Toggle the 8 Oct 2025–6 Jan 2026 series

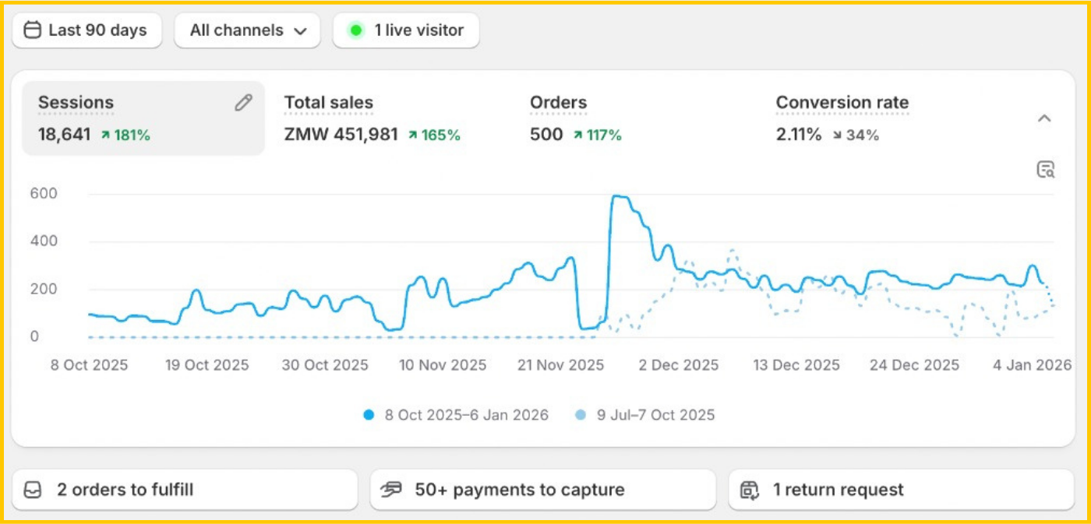(x=456, y=415)
